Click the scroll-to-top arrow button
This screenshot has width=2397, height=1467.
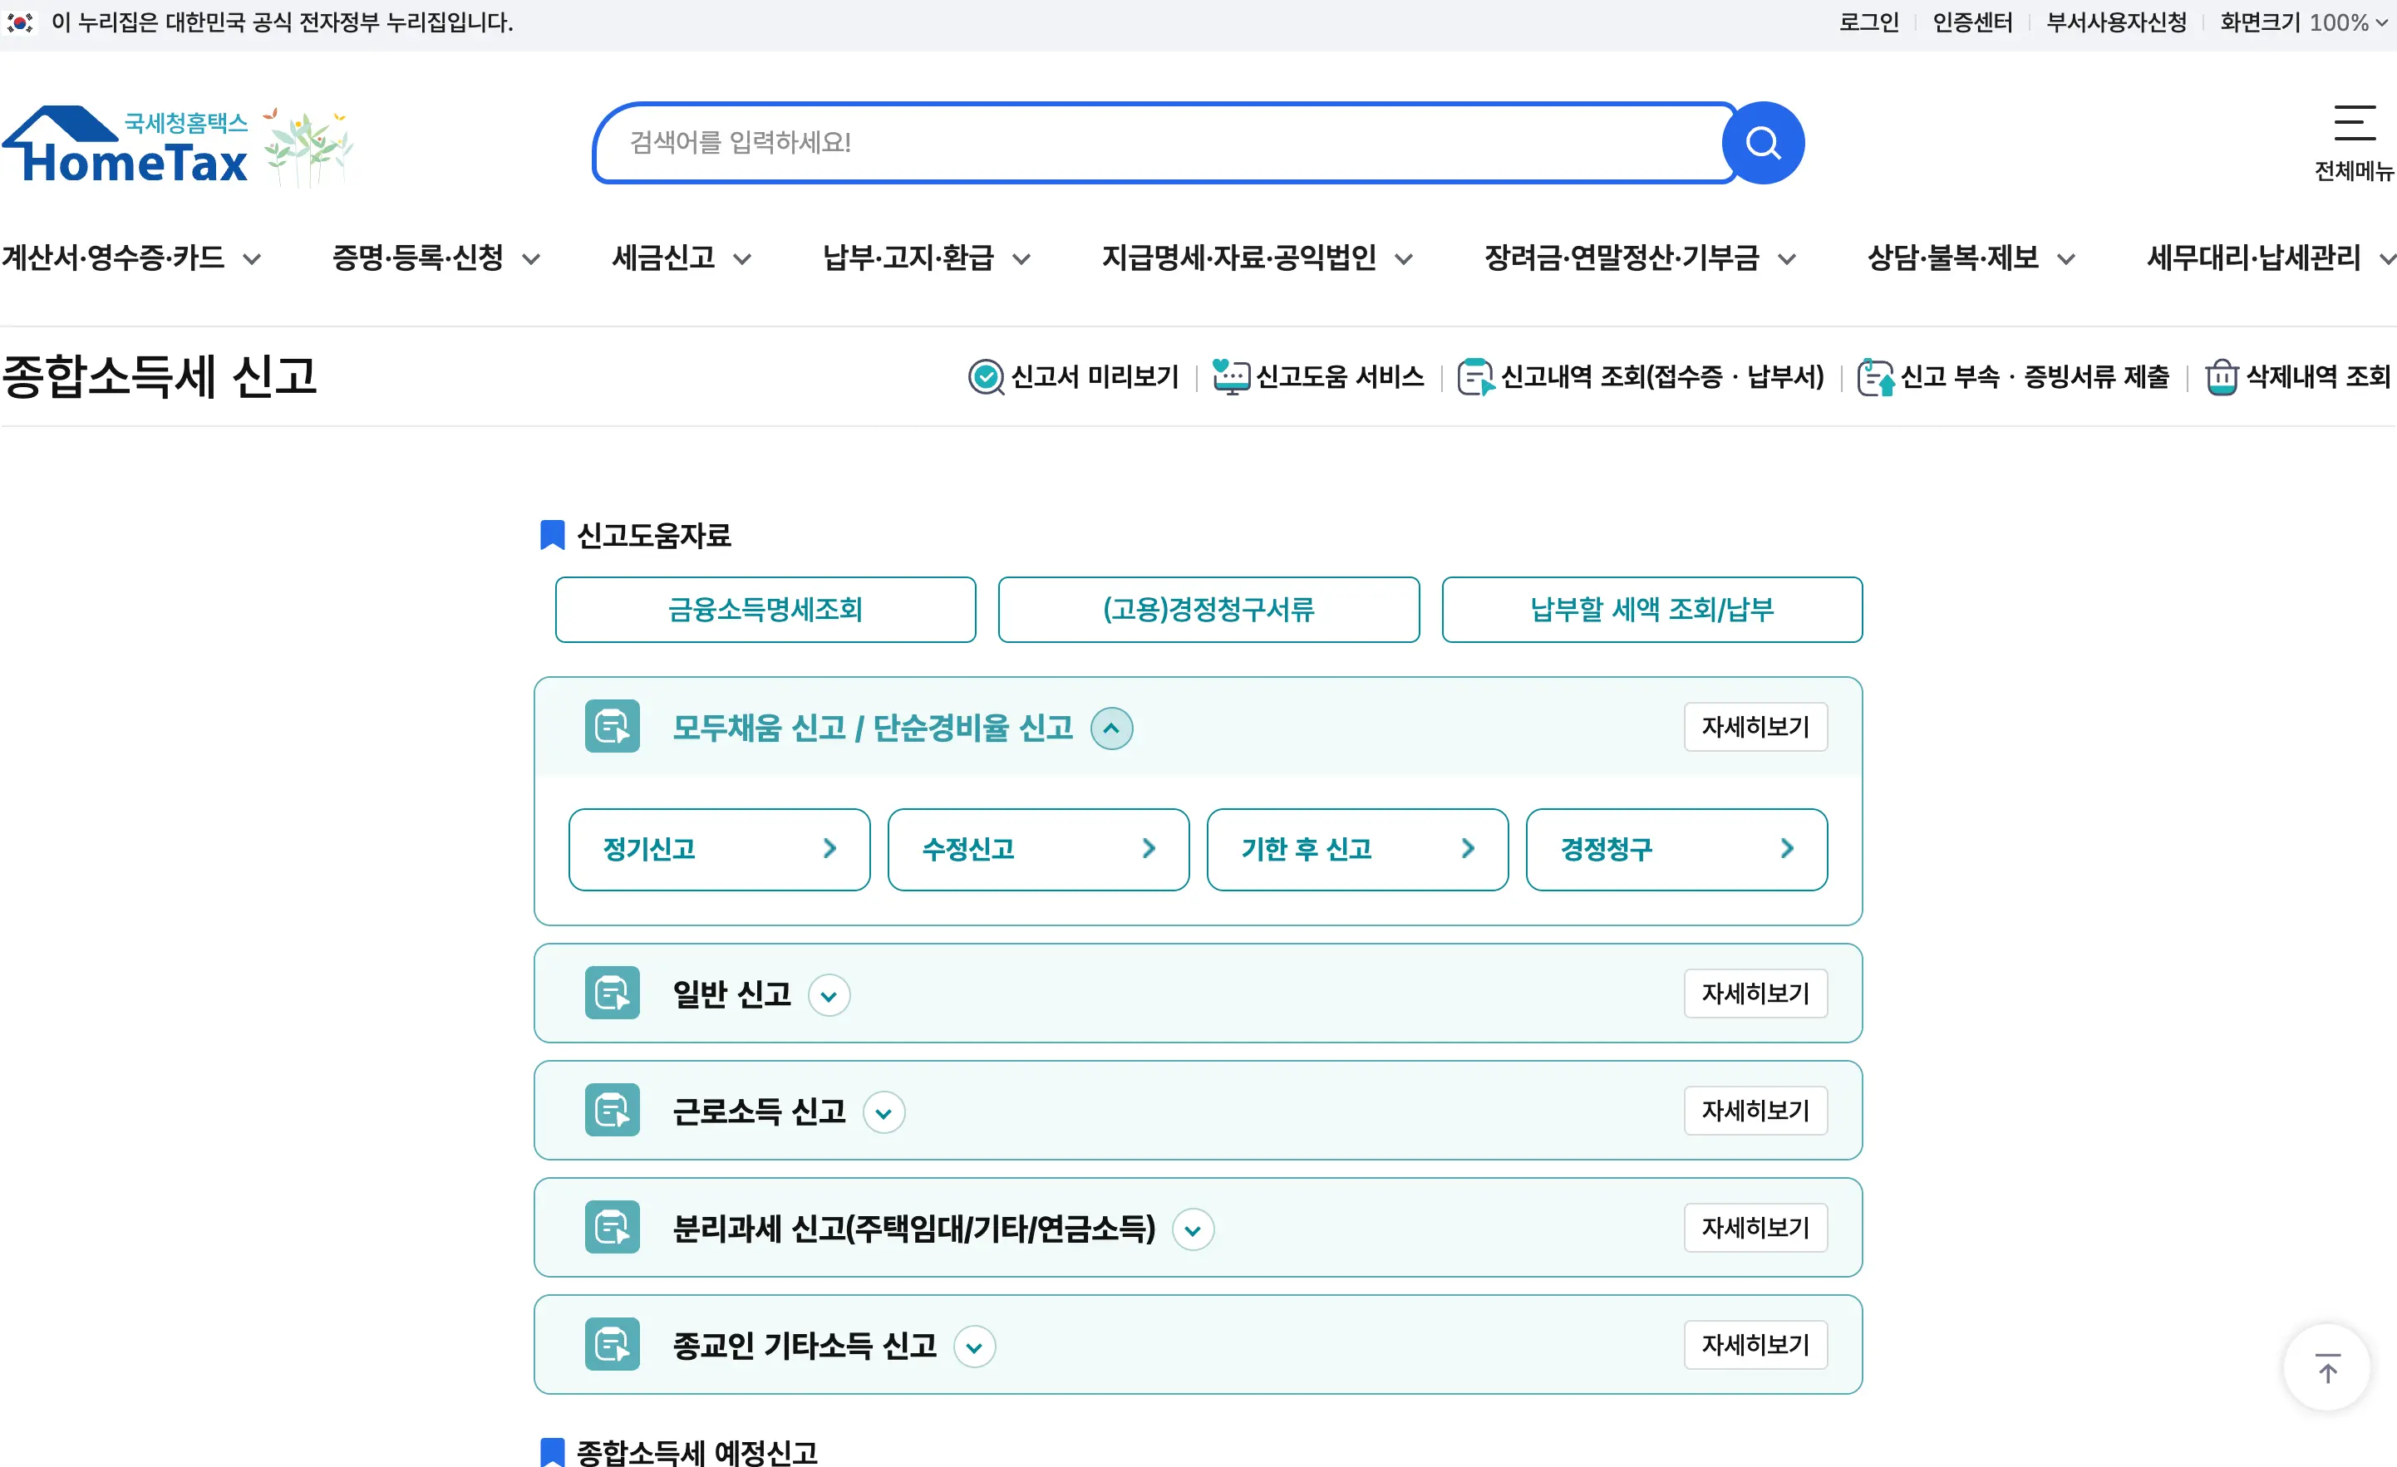pyautogui.click(x=2326, y=1368)
